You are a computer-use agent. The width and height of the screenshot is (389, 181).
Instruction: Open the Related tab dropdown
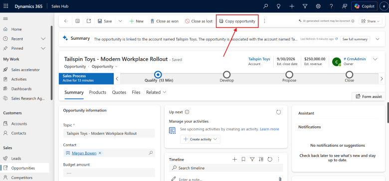(156, 92)
